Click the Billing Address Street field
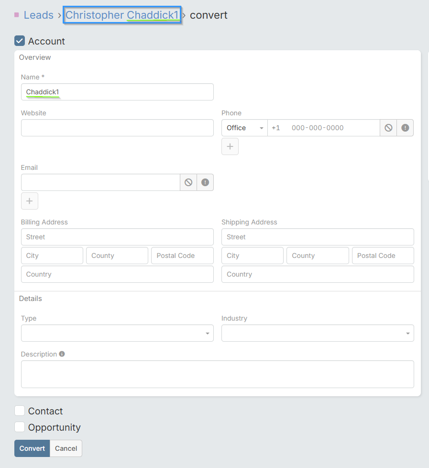429x468 pixels. pyautogui.click(x=117, y=237)
